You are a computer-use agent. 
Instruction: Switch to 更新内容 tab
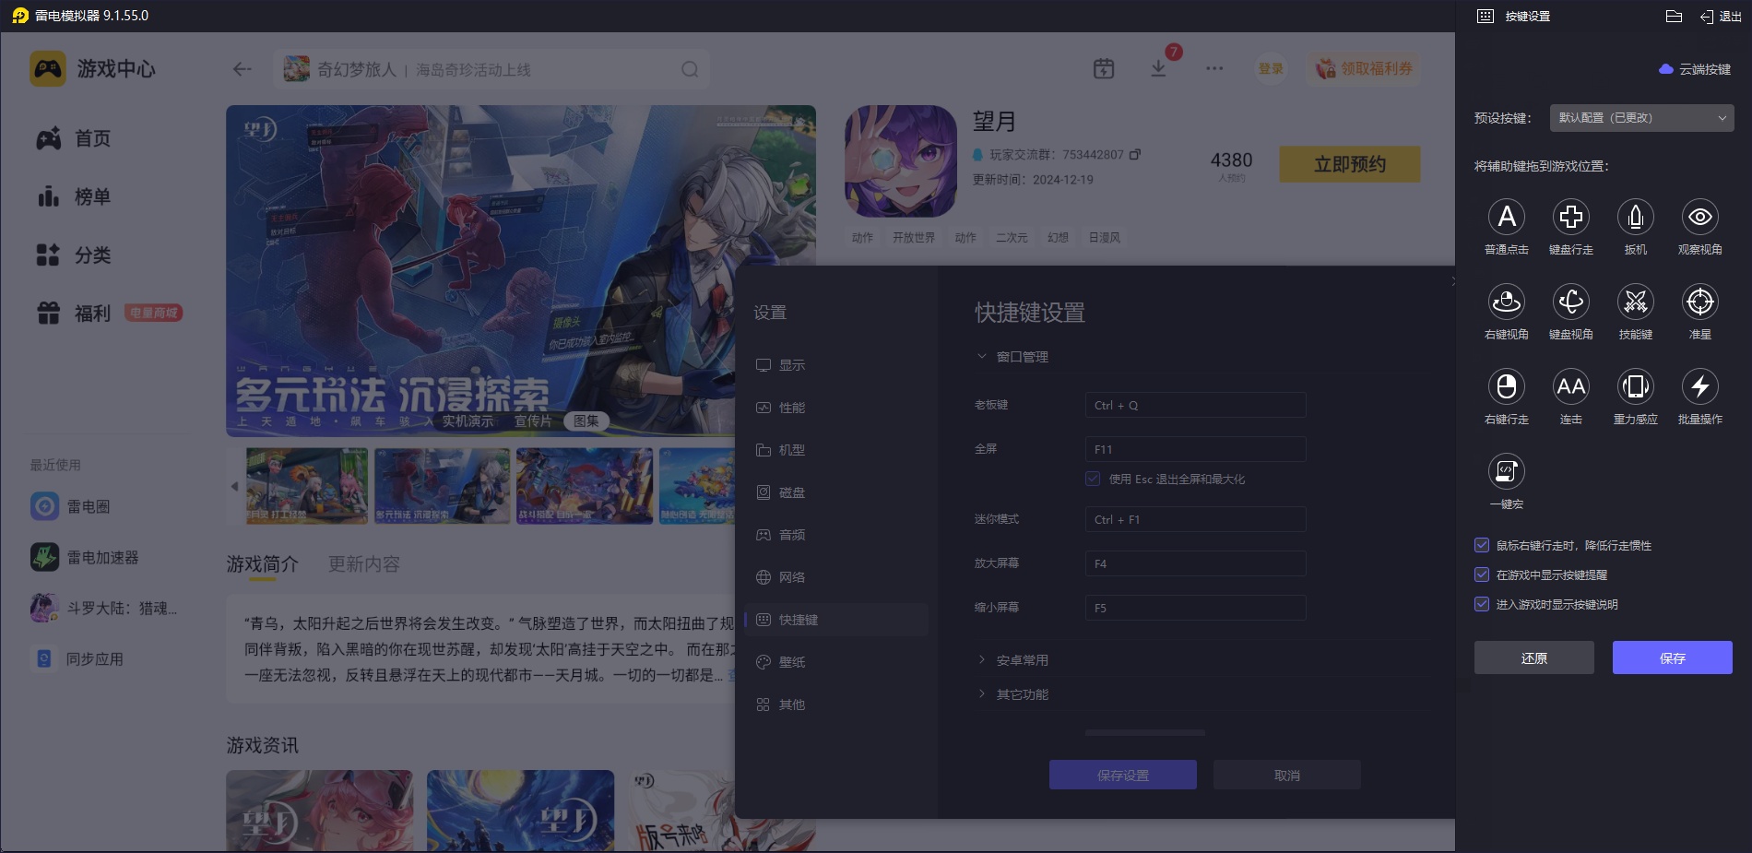coord(364,564)
